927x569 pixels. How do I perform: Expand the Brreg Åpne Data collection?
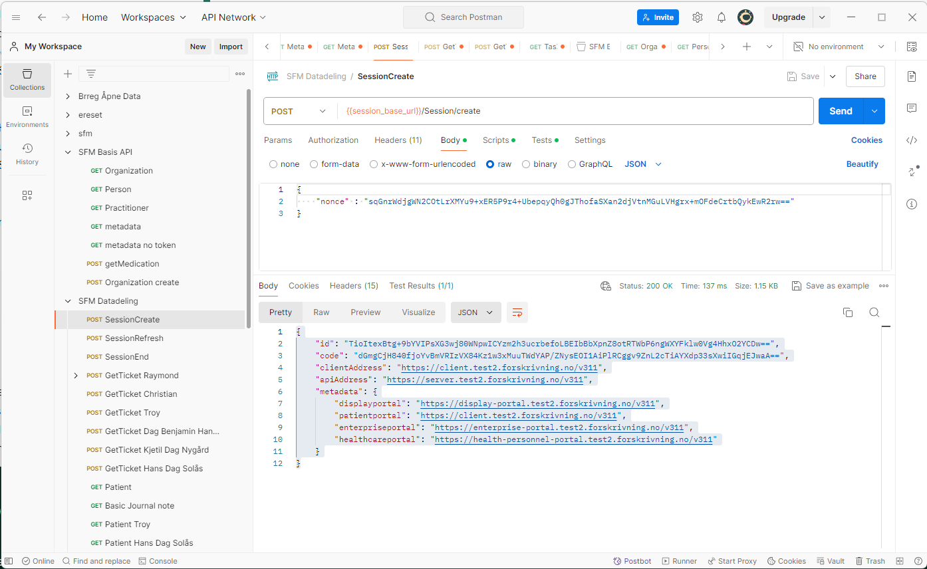coord(68,96)
